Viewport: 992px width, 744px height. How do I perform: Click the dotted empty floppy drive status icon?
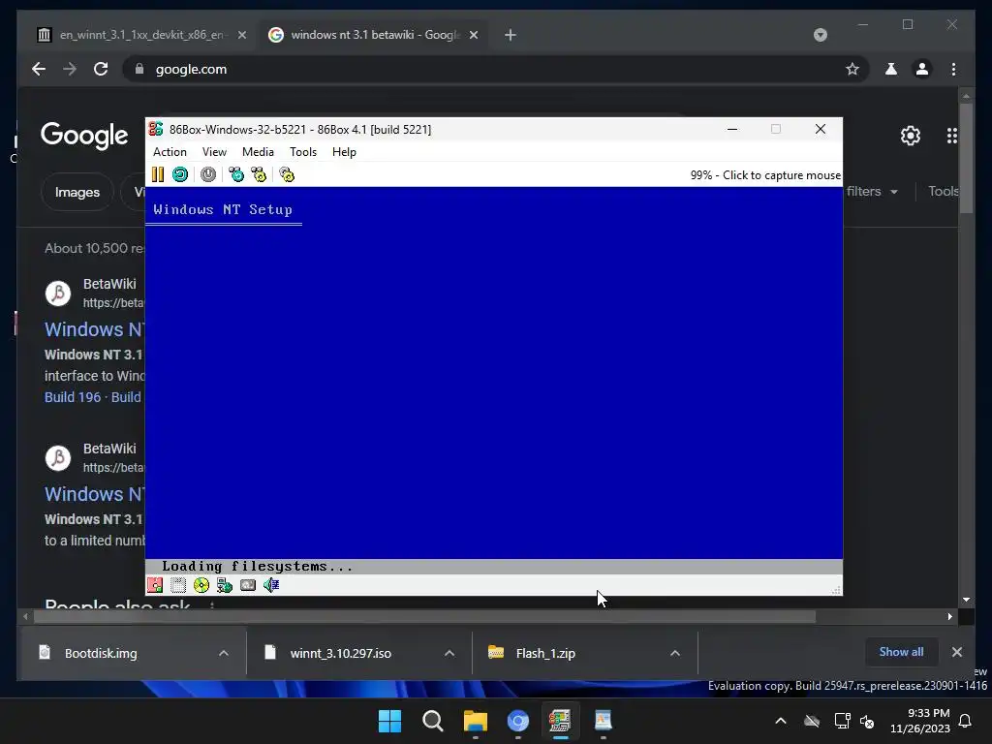pyautogui.click(x=178, y=585)
